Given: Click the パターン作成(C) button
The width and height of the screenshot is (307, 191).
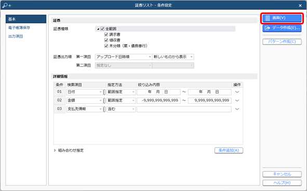Looking at the screenshot, I should point(282,42).
